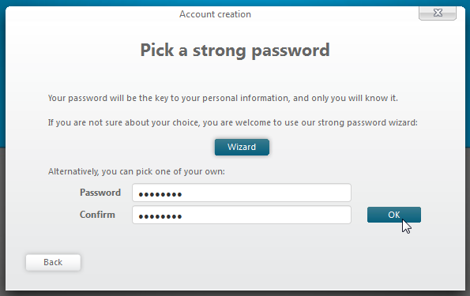Click the "Alternatively, you can pick one" text

coord(137,171)
